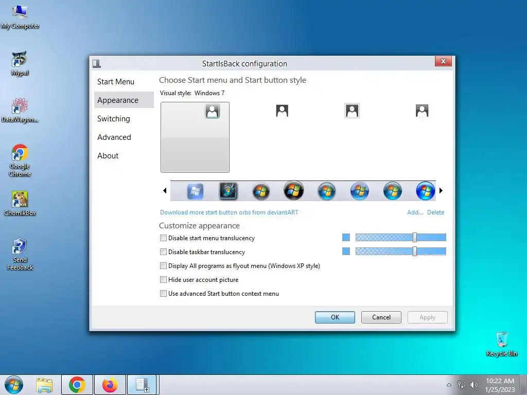Screen dimensions: 527x395
Task: Open the network tray icon
Action: [462, 385]
